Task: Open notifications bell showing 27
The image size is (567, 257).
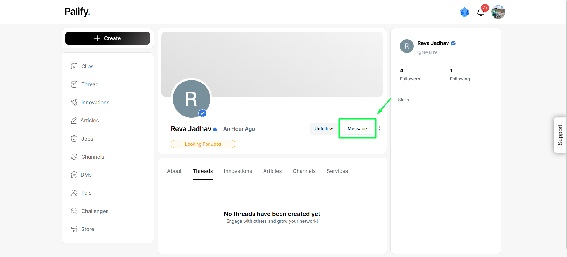Action: (481, 12)
